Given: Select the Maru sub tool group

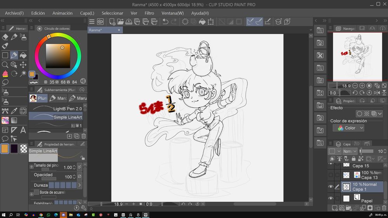Looking at the screenshot, I should pyautogui.click(x=78, y=98).
